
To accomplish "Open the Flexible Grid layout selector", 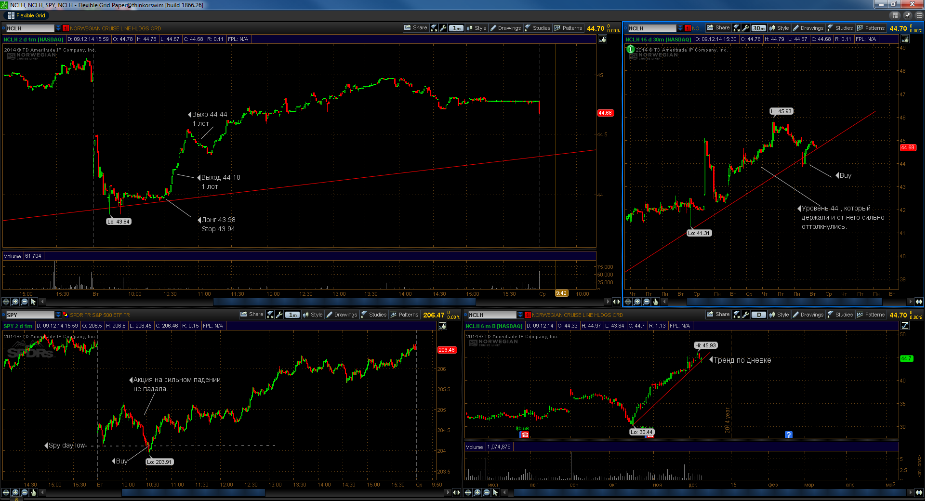I will click(x=26, y=15).
